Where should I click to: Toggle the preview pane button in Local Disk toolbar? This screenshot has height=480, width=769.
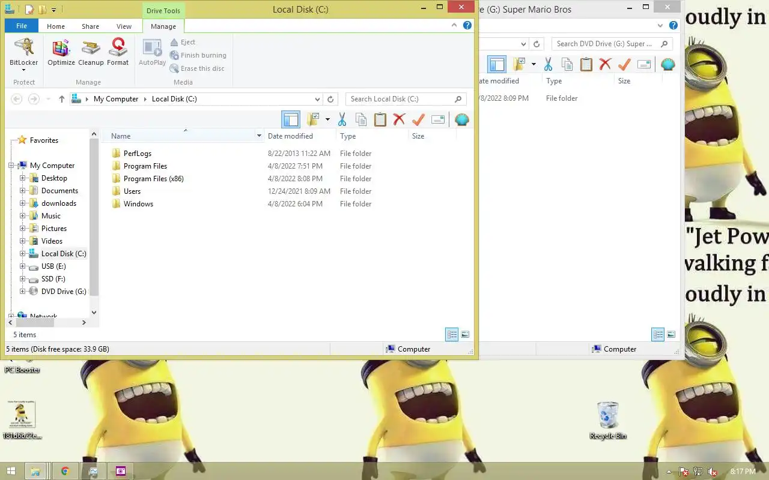(x=291, y=119)
